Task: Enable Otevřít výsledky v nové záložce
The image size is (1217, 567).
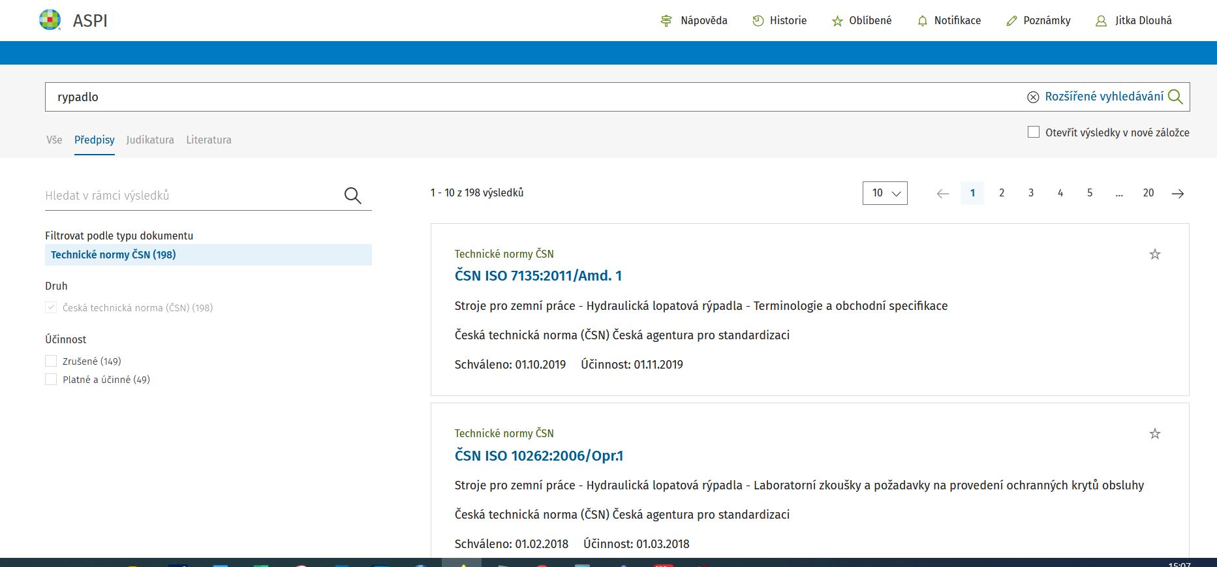Action: (1034, 132)
